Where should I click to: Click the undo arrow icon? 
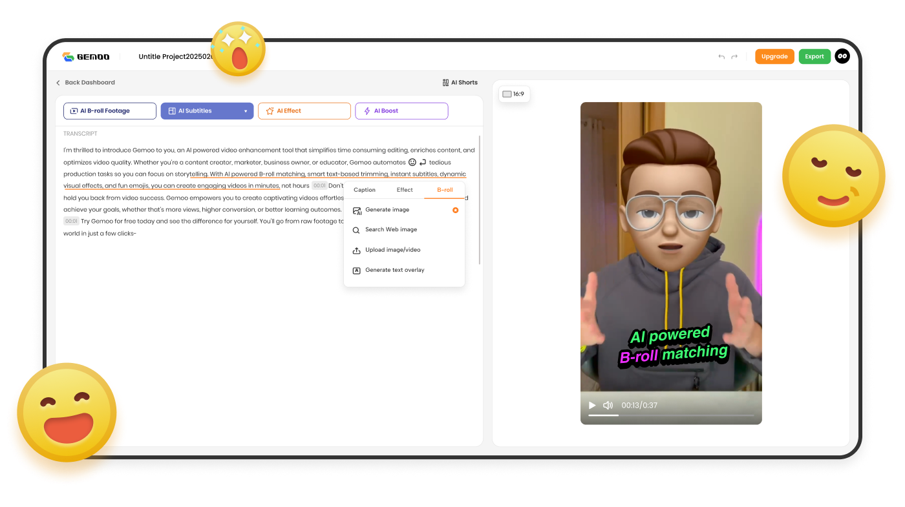721,57
